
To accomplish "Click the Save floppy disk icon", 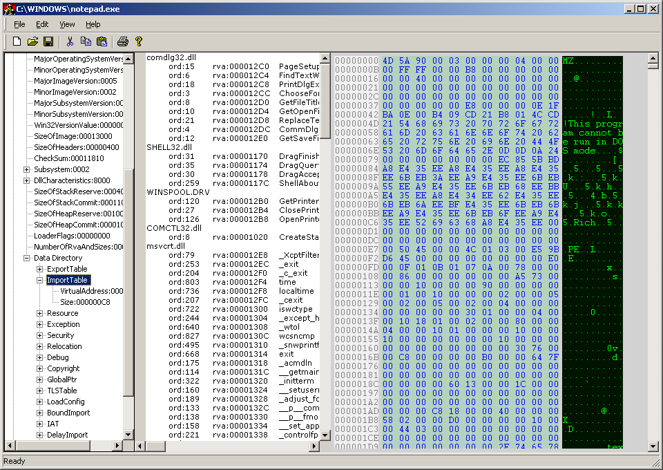I will pos(48,41).
